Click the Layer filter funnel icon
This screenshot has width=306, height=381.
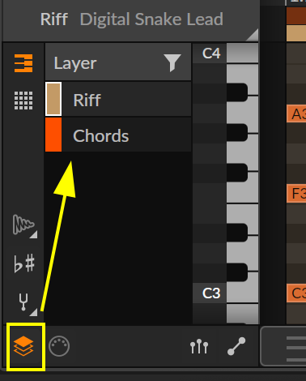pyautogui.click(x=172, y=62)
